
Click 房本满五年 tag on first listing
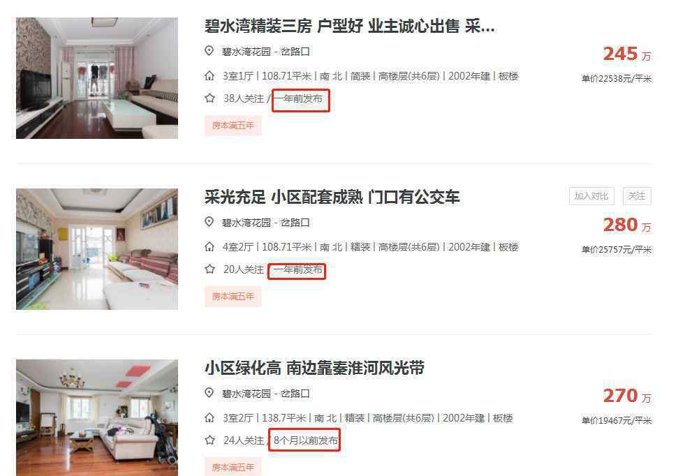click(x=233, y=126)
